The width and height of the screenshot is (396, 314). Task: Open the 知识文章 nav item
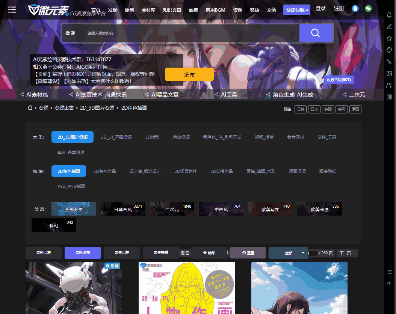[x=172, y=10]
